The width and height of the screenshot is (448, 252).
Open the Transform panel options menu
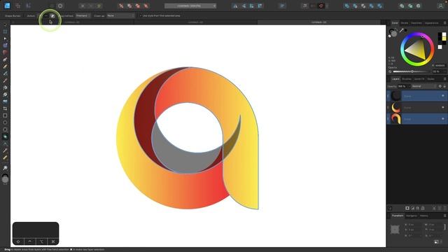click(444, 216)
